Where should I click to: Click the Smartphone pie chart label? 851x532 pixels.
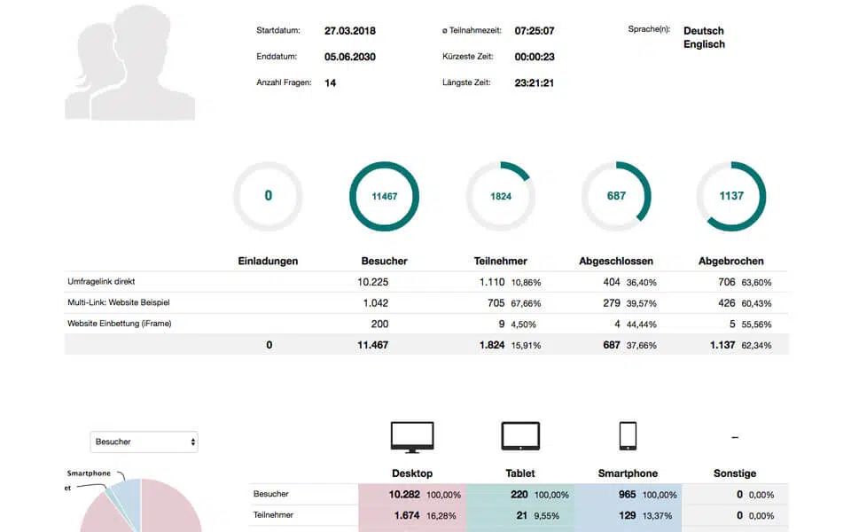coord(89,473)
